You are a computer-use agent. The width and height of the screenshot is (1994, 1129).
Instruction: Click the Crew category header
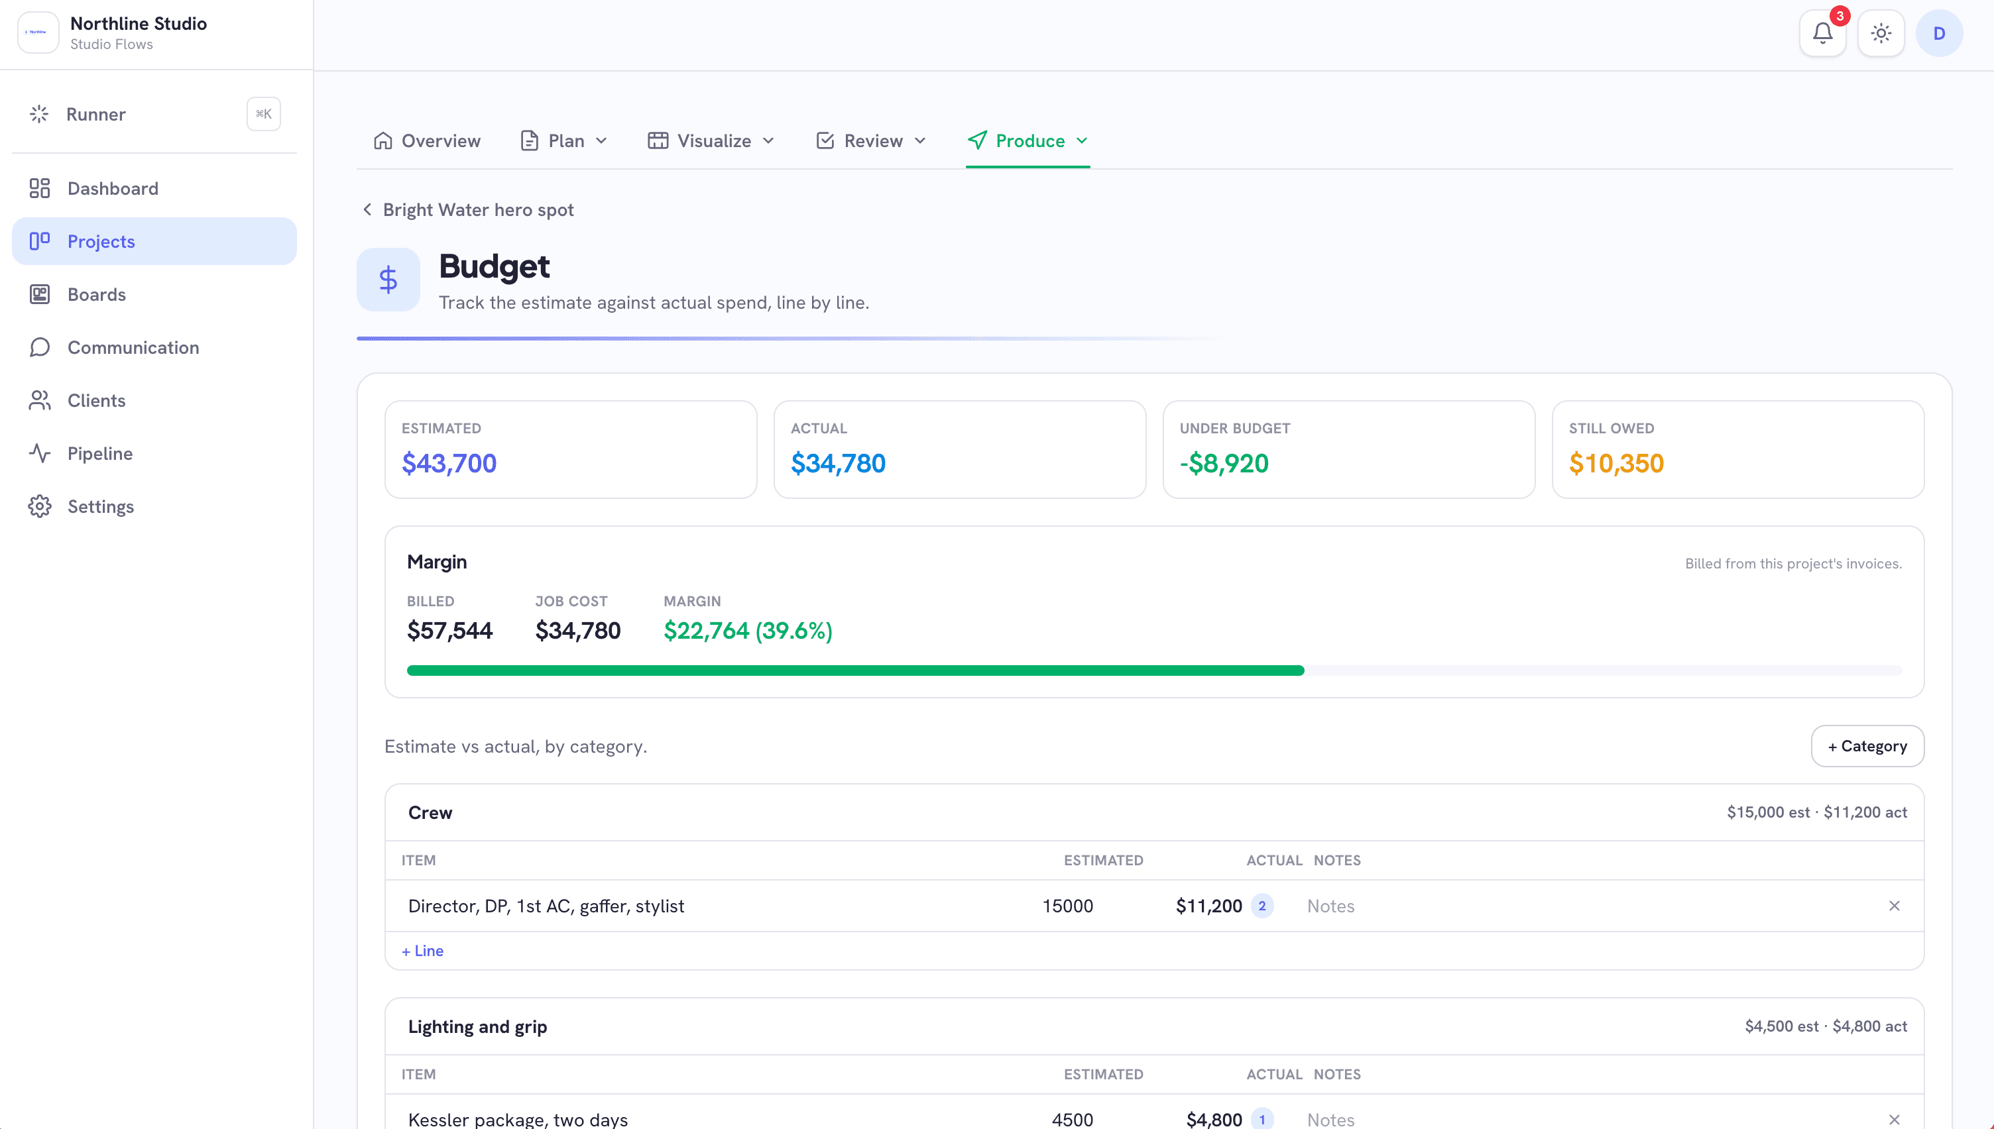coord(430,813)
